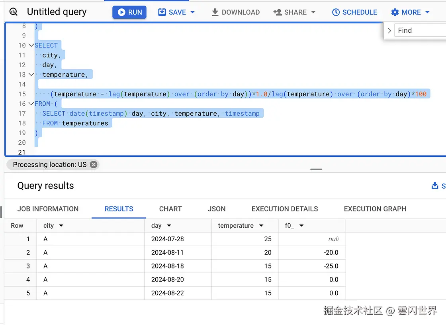Viewport: 446px width, 325px height.
Task: Open the CHART tab
Action: [x=170, y=209]
